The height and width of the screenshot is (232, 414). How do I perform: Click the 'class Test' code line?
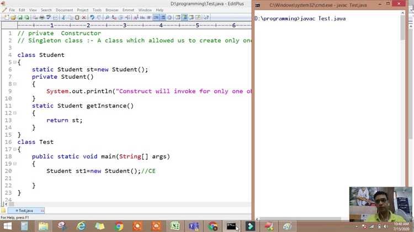tap(35, 142)
